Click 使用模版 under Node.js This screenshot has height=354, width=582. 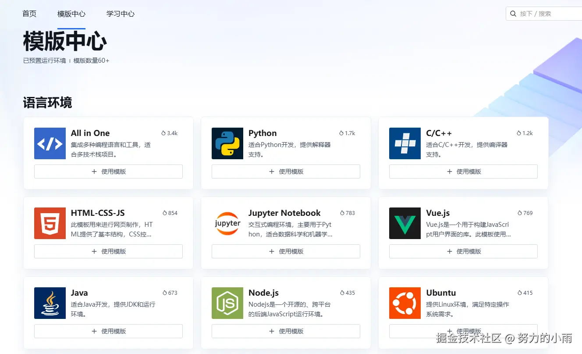coord(286,331)
